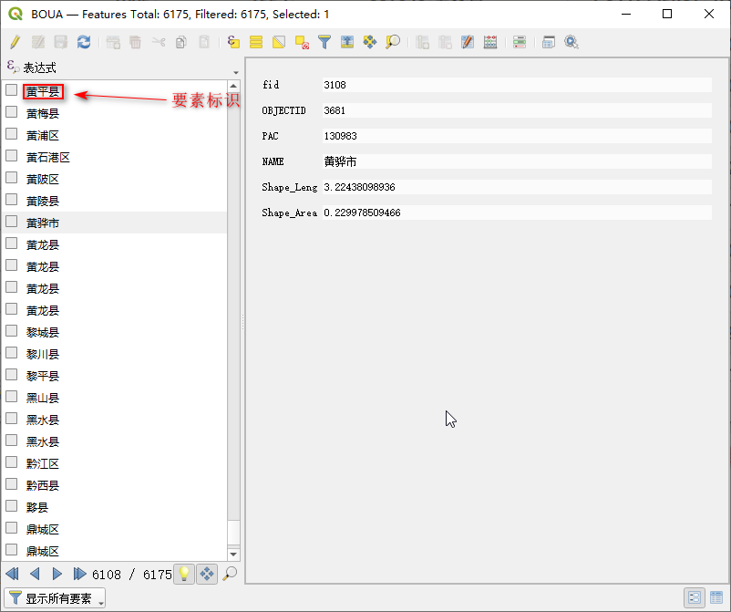Check the box next to 黟县
This screenshot has height=612, width=731.
click(12, 506)
